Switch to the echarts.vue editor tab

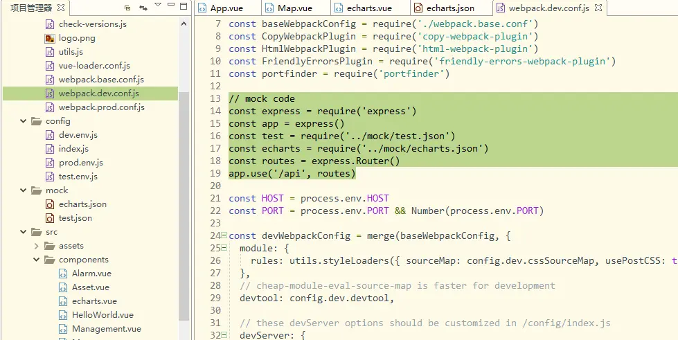pyautogui.click(x=369, y=8)
